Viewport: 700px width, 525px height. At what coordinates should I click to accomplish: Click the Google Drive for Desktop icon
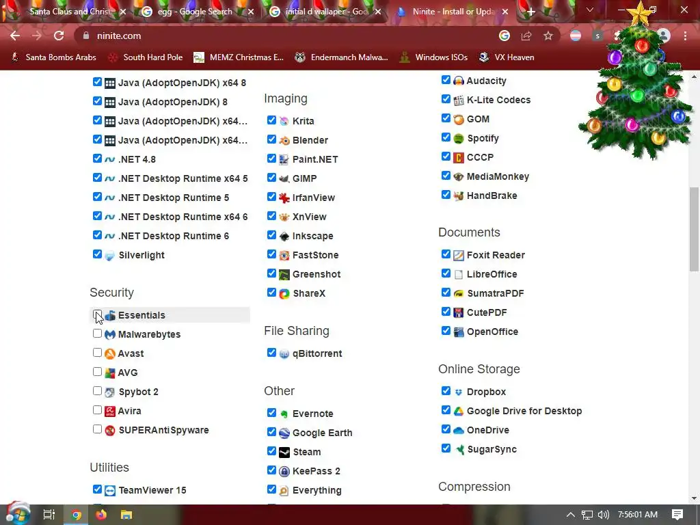(459, 411)
